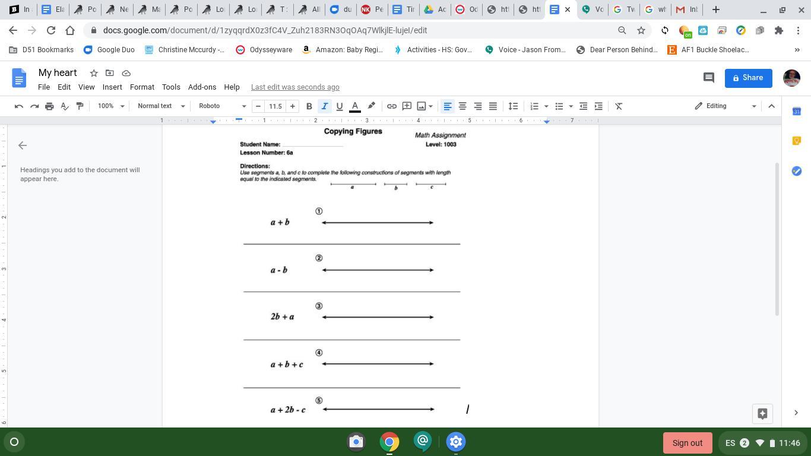Image resolution: width=811 pixels, height=456 pixels.
Task: Open the Roboto font dropdown
Action: click(x=222, y=106)
